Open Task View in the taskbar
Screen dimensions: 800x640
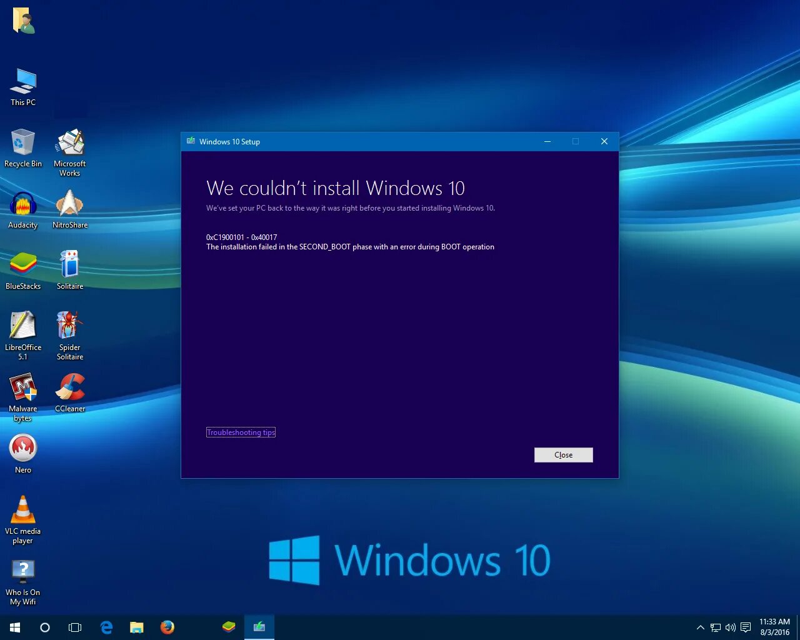75,627
